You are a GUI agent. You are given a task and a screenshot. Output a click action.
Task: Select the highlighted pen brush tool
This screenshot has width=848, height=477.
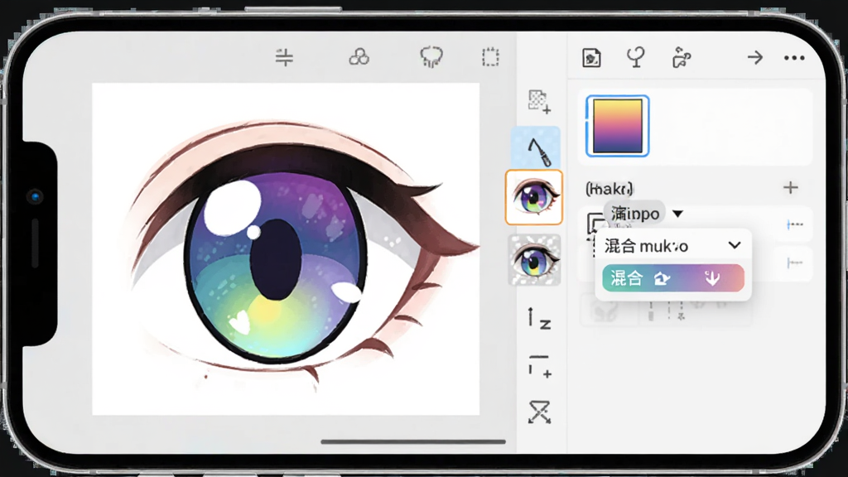[536, 147]
